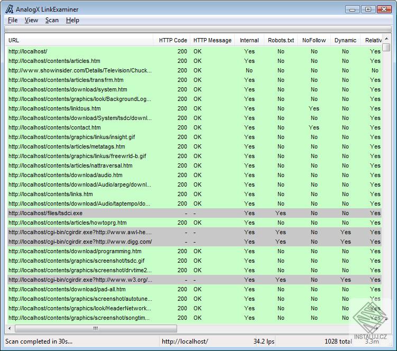Open the File menu

(13, 20)
